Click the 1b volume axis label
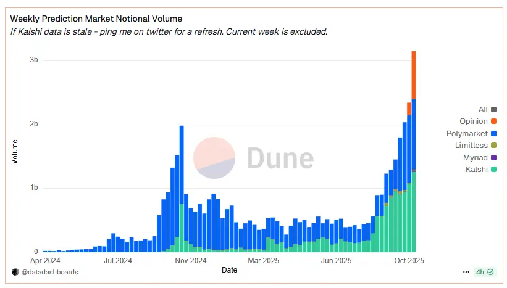Screen dimensions: 507x288 (x=33, y=187)
